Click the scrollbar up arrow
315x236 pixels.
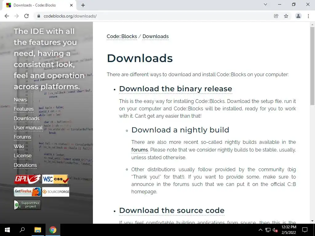pos(312,24)
